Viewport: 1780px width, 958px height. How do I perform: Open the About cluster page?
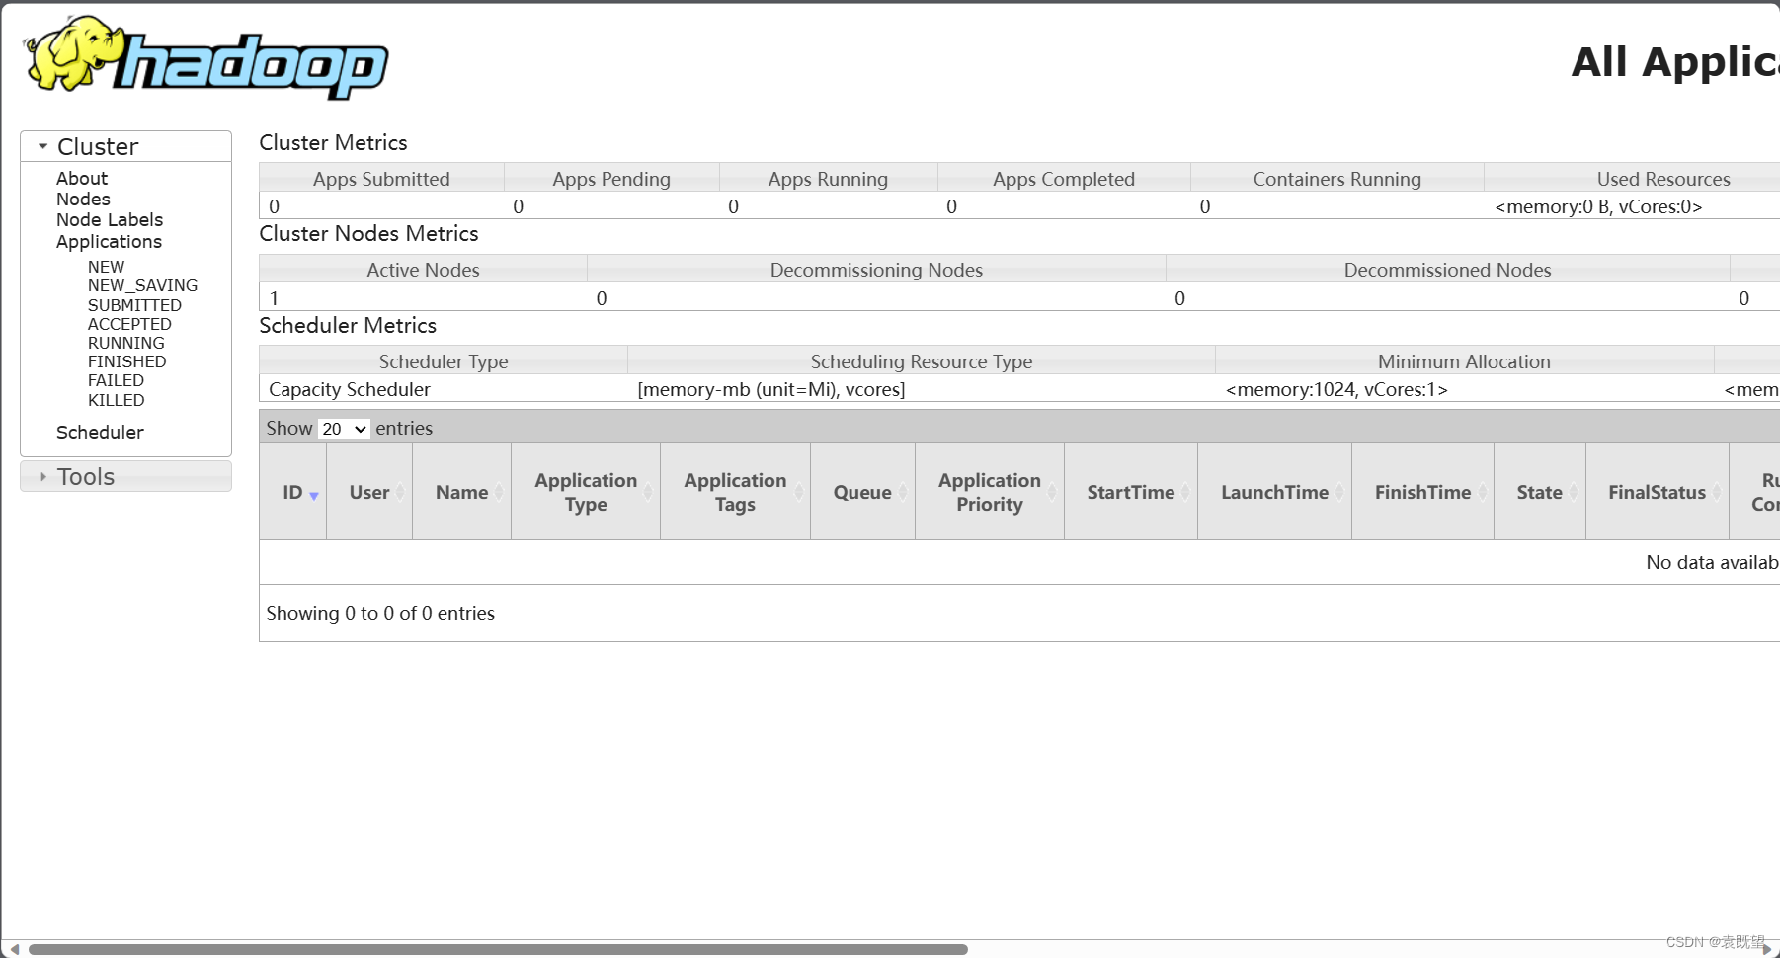pos(82,178)
